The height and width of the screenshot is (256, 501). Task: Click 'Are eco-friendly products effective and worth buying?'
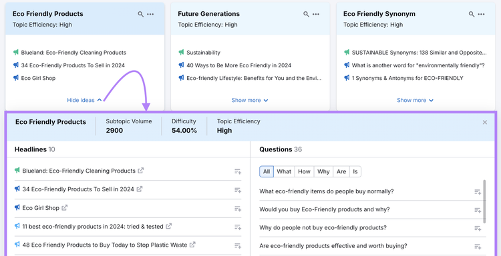click(333, 246)
